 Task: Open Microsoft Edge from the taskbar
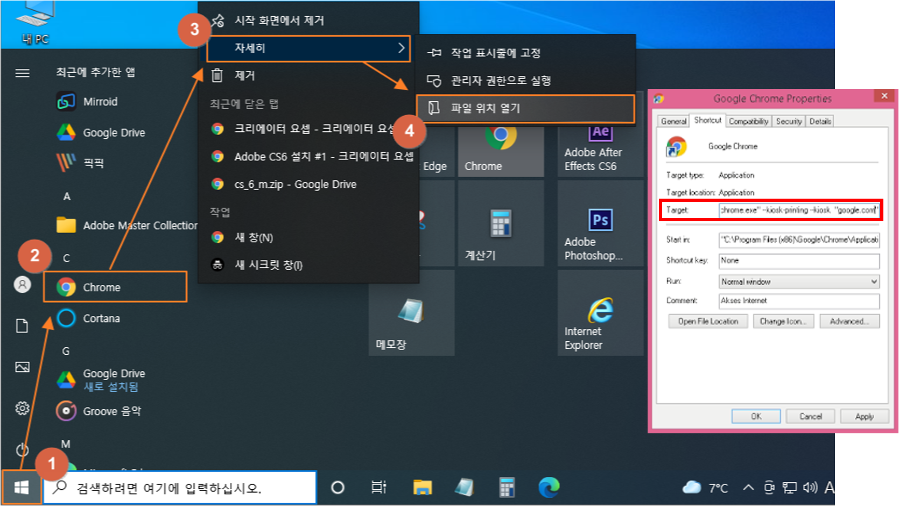point(549,488)
